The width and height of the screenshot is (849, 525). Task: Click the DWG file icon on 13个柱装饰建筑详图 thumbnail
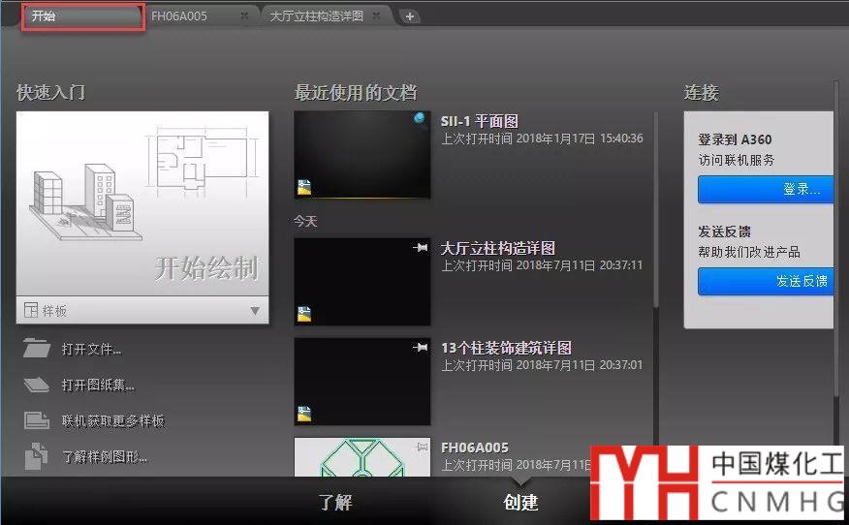[x=304, y=414]
